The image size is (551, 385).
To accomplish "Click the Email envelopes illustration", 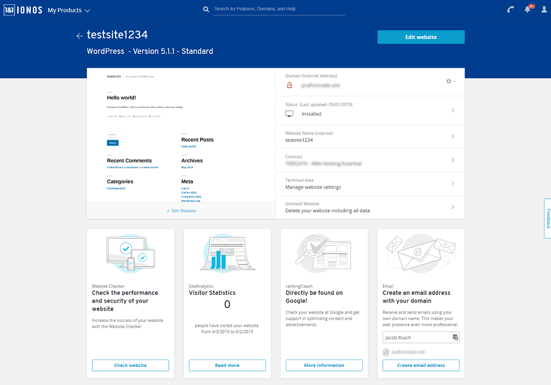I will point(421,254).
